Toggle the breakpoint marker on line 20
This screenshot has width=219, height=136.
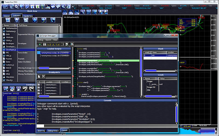pos(73,86)
